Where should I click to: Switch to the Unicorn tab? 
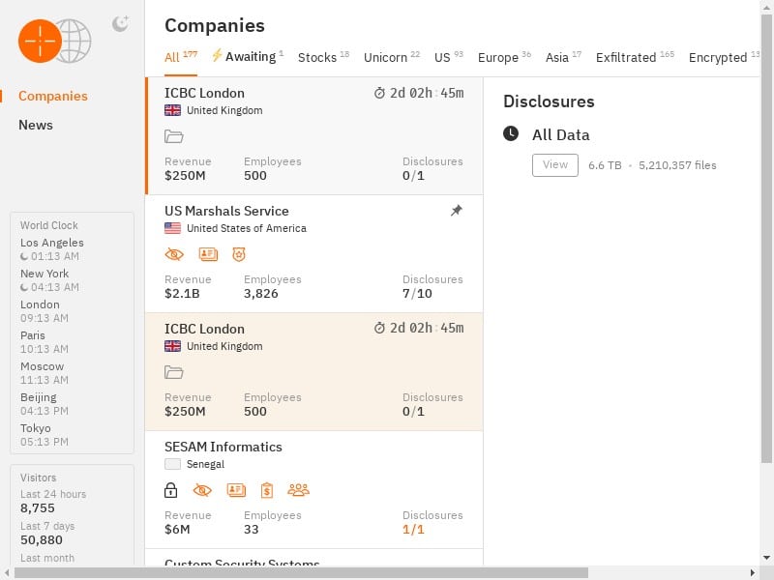point(392,57)
